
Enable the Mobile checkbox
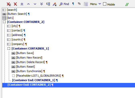point(105,4)
